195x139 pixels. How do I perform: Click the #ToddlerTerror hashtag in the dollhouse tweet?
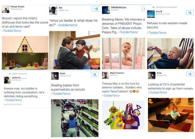coord(12,31)
